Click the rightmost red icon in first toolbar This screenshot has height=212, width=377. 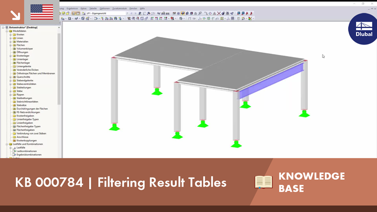tap(251, 13)
